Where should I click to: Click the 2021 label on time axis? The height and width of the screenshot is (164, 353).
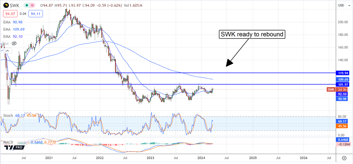(x=49, y=158)
